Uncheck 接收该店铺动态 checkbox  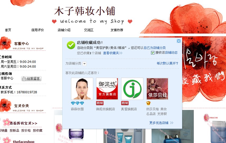153,53
